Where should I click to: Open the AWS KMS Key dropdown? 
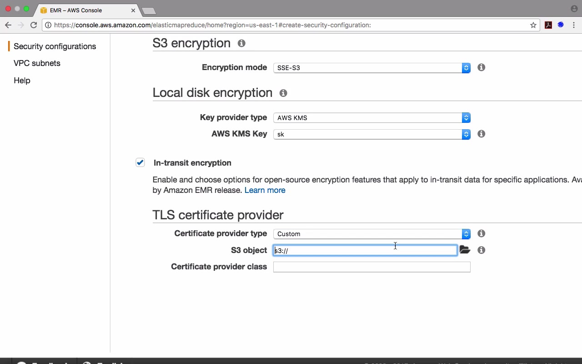[x=371, y=134]
